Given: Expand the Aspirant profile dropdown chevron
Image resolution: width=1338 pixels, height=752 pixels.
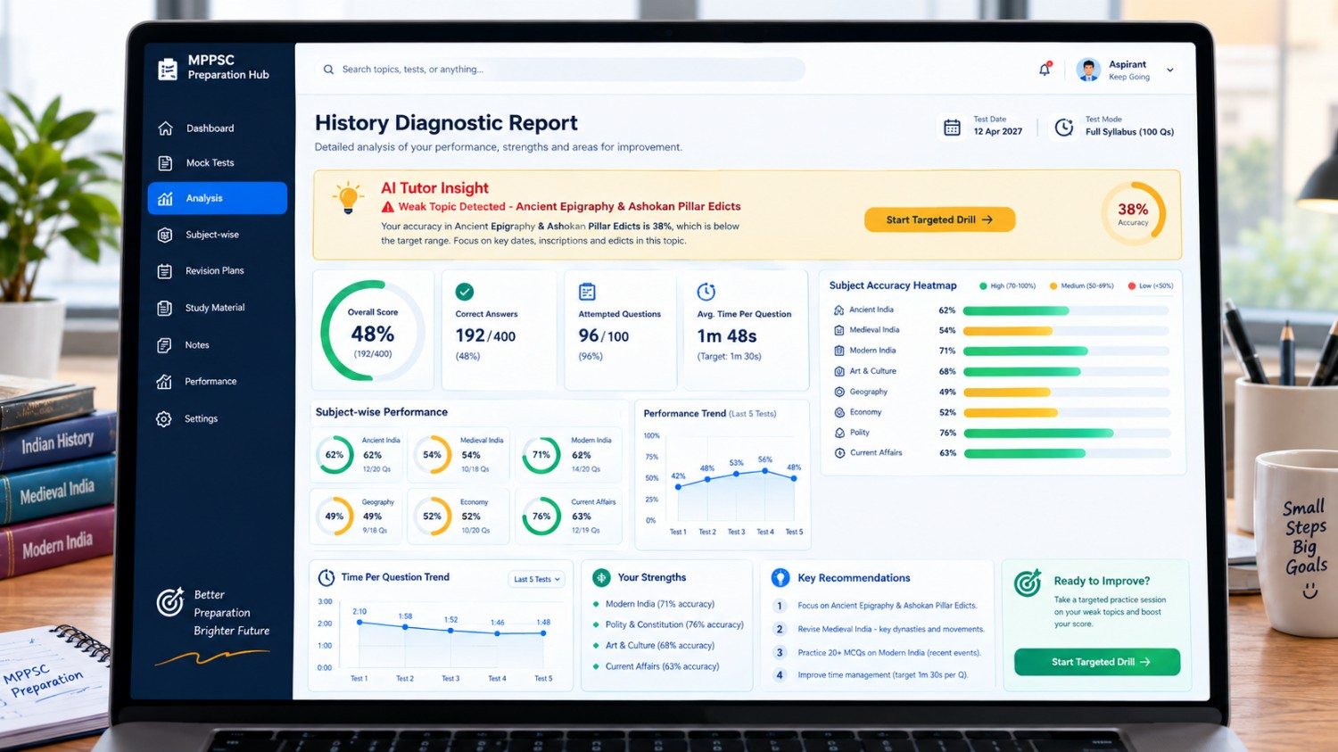Looking at the screenshot, I should click(x=1170, y=70).
